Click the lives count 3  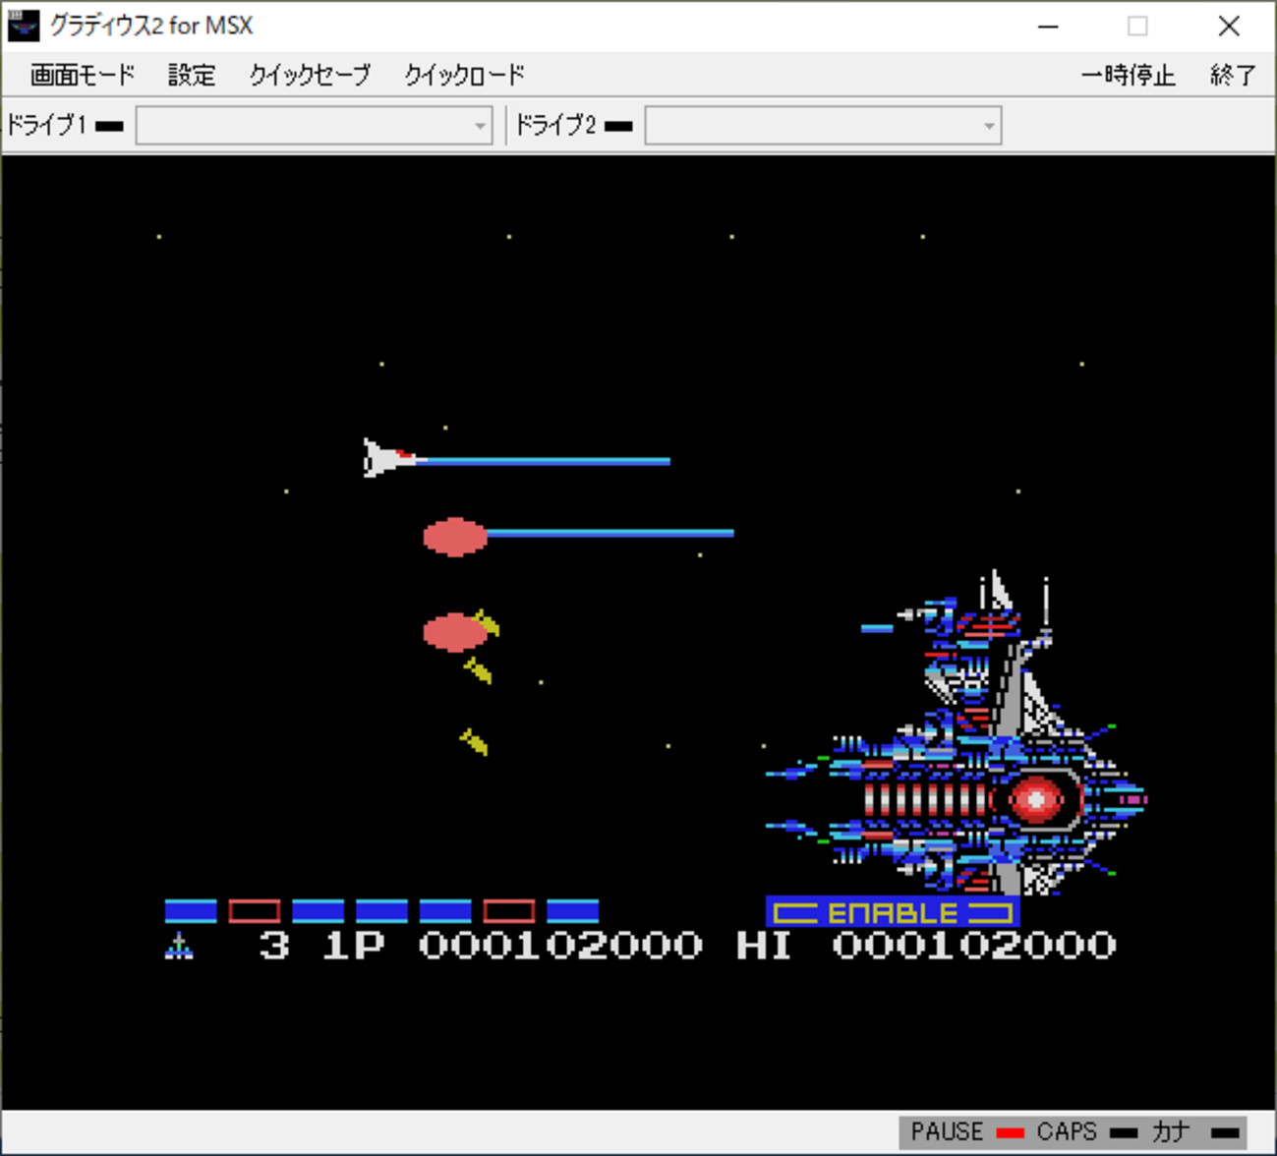click(x=274, y=946)
